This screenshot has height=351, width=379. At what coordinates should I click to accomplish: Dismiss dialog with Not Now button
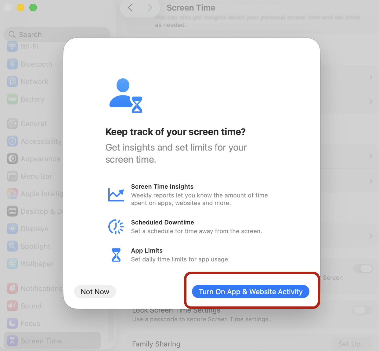[95, 292]
